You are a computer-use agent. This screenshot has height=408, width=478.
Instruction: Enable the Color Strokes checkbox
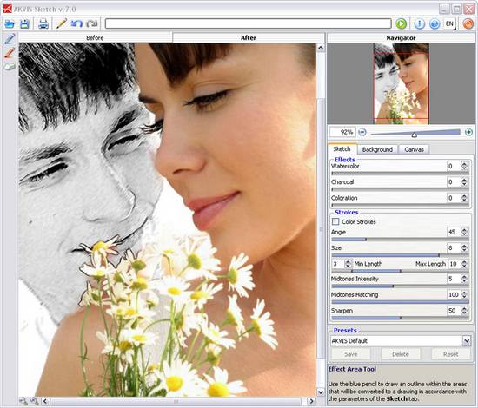click(335, 221)
